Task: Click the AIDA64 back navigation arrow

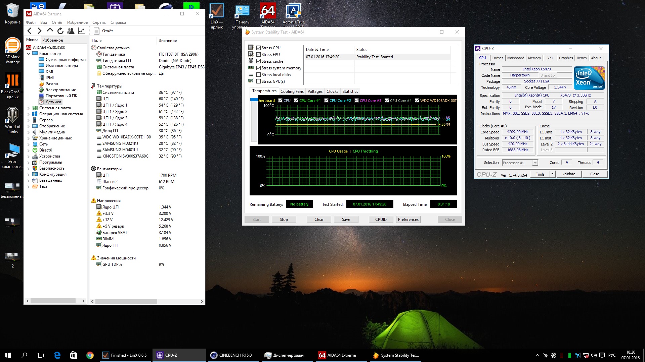Action: (30, 31)
